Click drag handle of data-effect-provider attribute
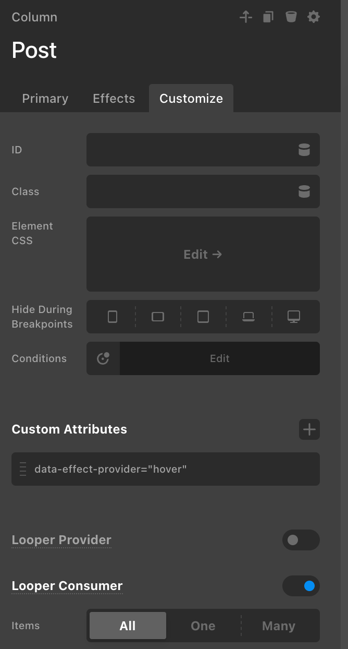 (x=23, y=469)
